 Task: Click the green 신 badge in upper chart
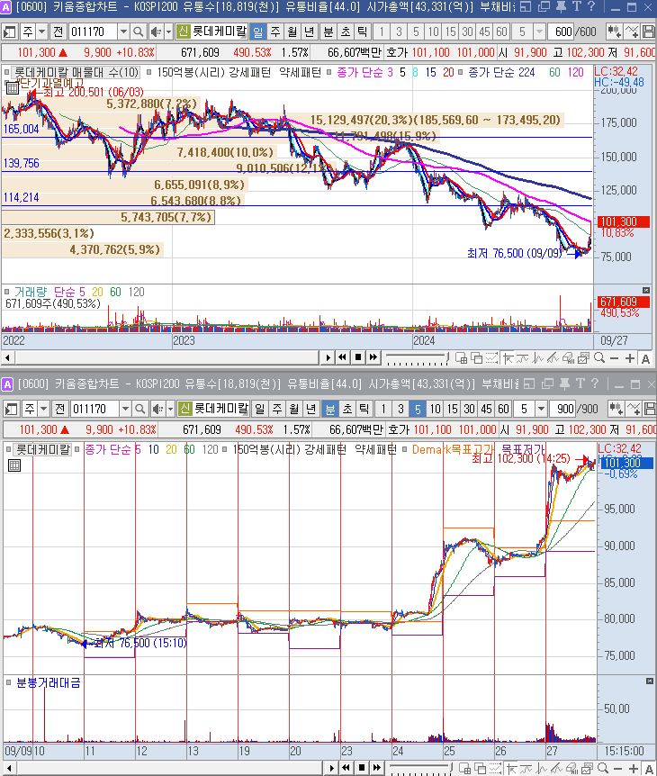click(183, 32)
